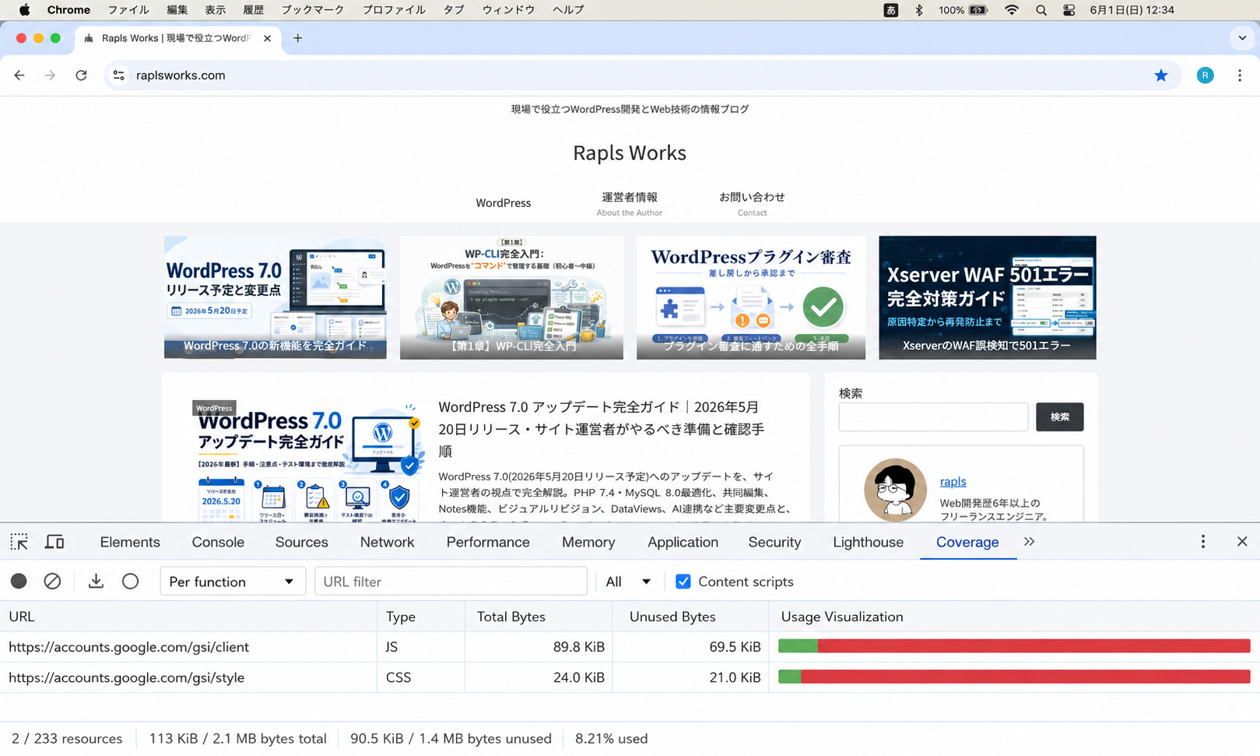
Task: Open the Lighthouse tab
Action: pos(868,542)
